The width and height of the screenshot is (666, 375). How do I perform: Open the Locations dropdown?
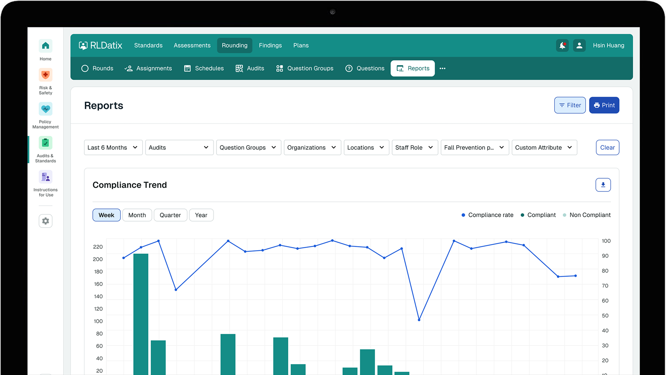(366, 147)
